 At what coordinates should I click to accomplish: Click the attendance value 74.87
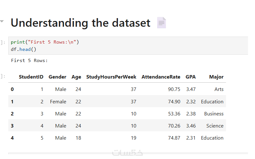tap(174, 138)
